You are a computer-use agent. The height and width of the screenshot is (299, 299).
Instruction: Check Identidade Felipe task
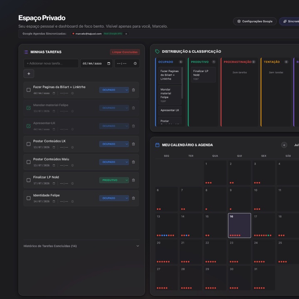click(29, 198)
